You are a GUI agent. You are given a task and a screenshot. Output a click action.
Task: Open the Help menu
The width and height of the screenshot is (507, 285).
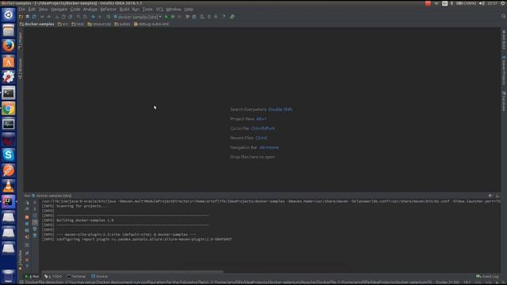pos(189,9)
